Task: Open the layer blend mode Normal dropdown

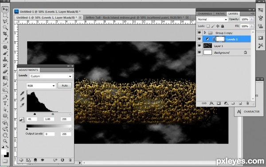Action: 212,20
